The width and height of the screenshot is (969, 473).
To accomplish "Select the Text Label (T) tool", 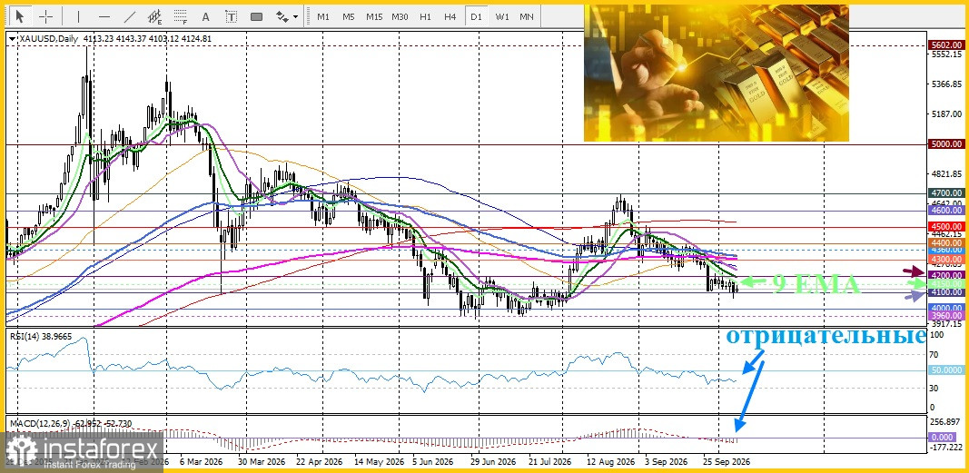I will click(231, 16).
